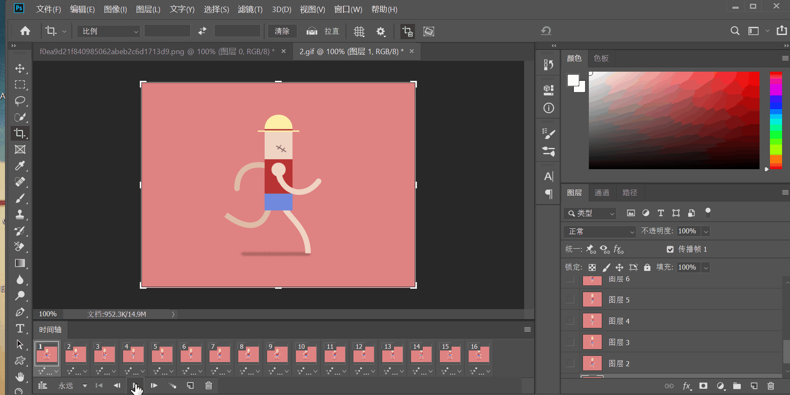790x395 pixels.
Task: Click the 清除 button
Action: click(282, 31)
